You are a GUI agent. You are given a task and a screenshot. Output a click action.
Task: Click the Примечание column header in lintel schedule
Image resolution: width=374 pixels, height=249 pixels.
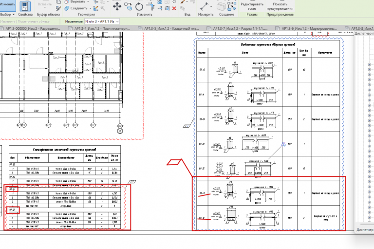click(x=325, y=53)
